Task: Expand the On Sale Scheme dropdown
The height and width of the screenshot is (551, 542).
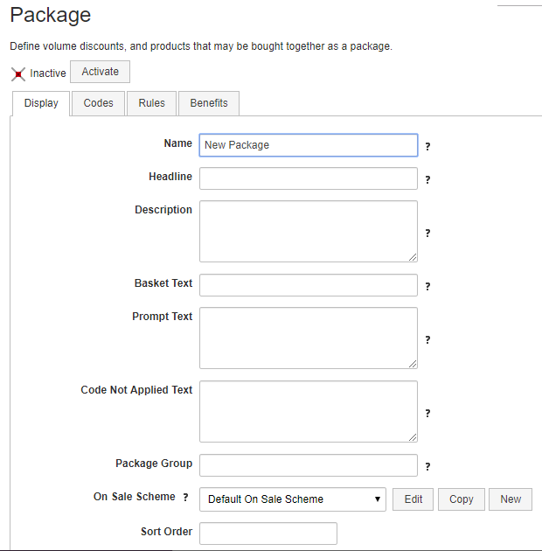Action: [x=293, y=499]
